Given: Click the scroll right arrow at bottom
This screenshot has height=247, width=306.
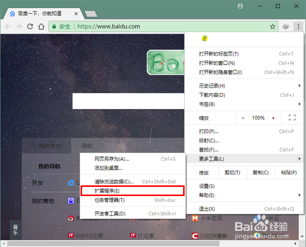Looking at the screenshot, I should 295,243.
